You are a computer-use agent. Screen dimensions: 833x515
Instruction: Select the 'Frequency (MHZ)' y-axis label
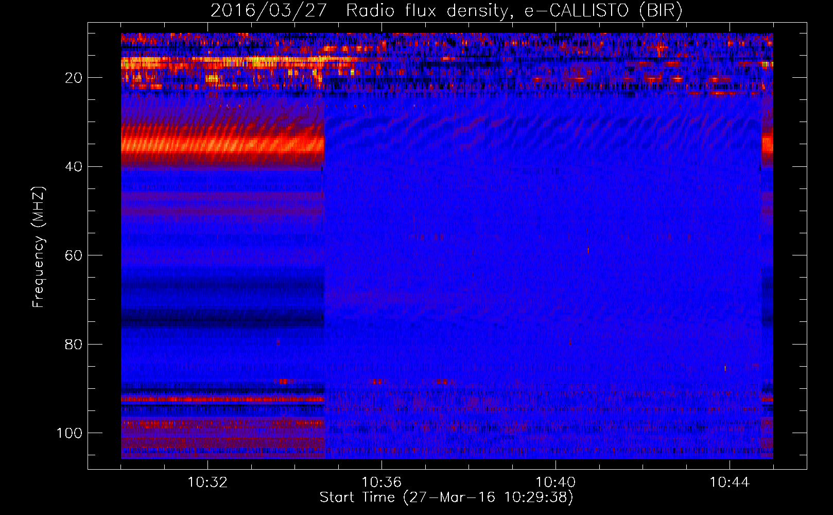click(x=39, y=247)
